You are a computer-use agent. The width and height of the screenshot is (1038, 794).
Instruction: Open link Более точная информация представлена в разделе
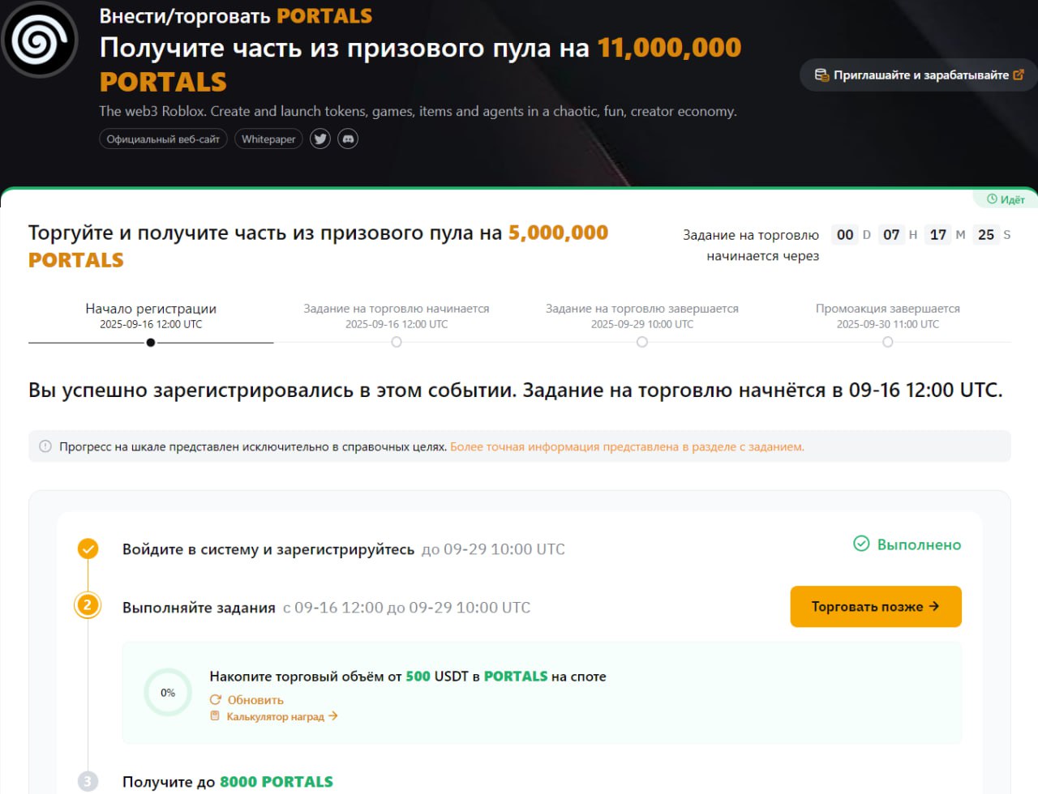627,446
